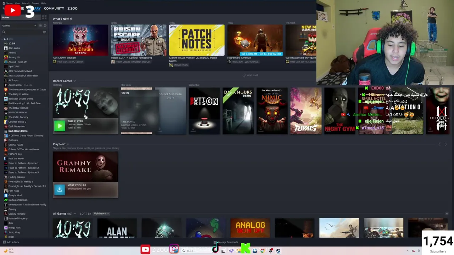
Task: Open Granny Remake Play Next card
Action: [85, 175]
